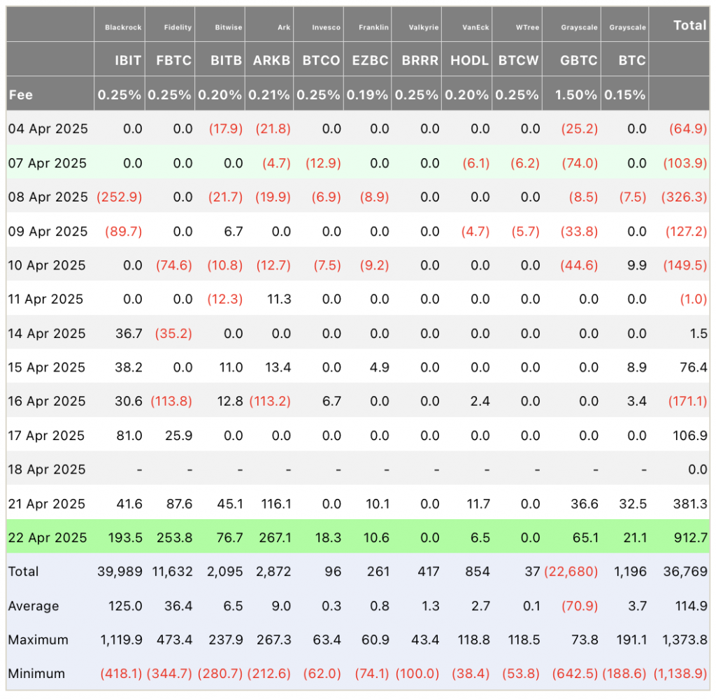Click the Blackrock issuer label
Viewport: 716px width, 699px height.
(123, 27)
